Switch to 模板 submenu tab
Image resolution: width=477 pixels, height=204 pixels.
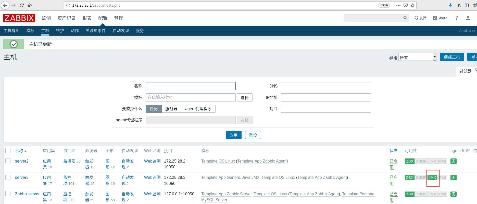pos(30,31)
